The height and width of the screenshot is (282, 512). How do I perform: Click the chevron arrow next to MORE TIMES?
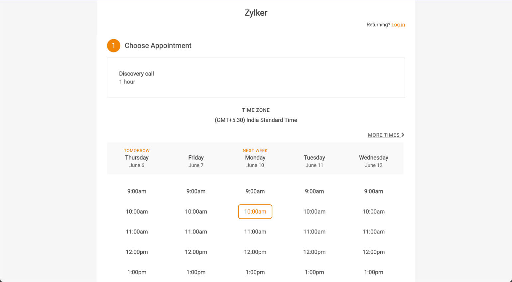pos(403,135)
